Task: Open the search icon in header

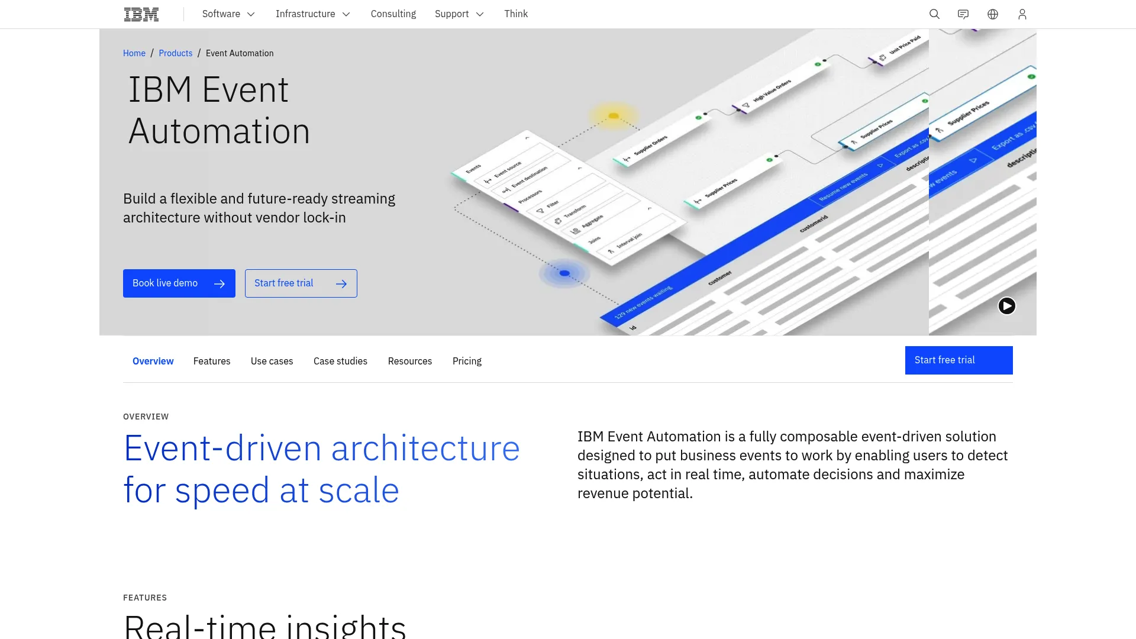Action: (934, 14)
